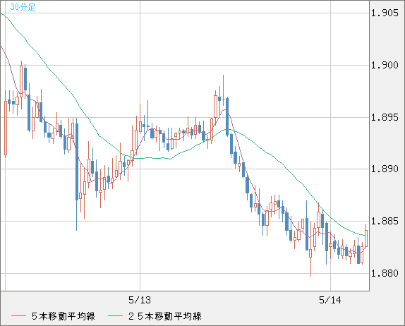Click the 25本移動平均線 legend label
This screenshot has width=405, height=326.
click(165, 316)
